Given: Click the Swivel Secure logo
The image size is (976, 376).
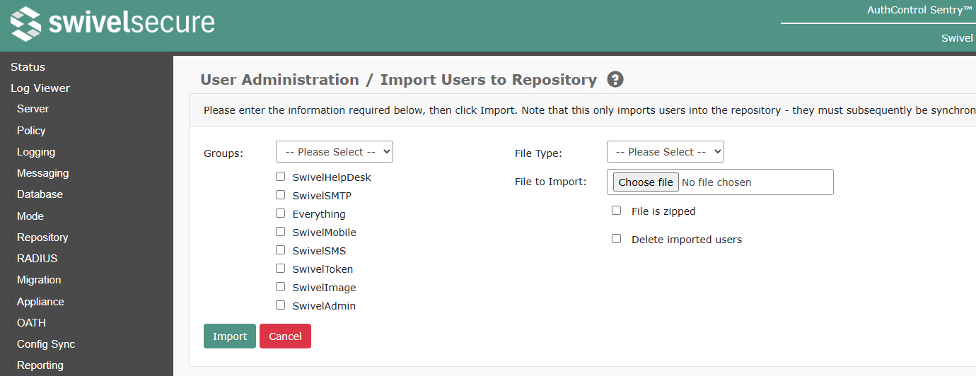Looking at the screenshot, I should 112,23.
